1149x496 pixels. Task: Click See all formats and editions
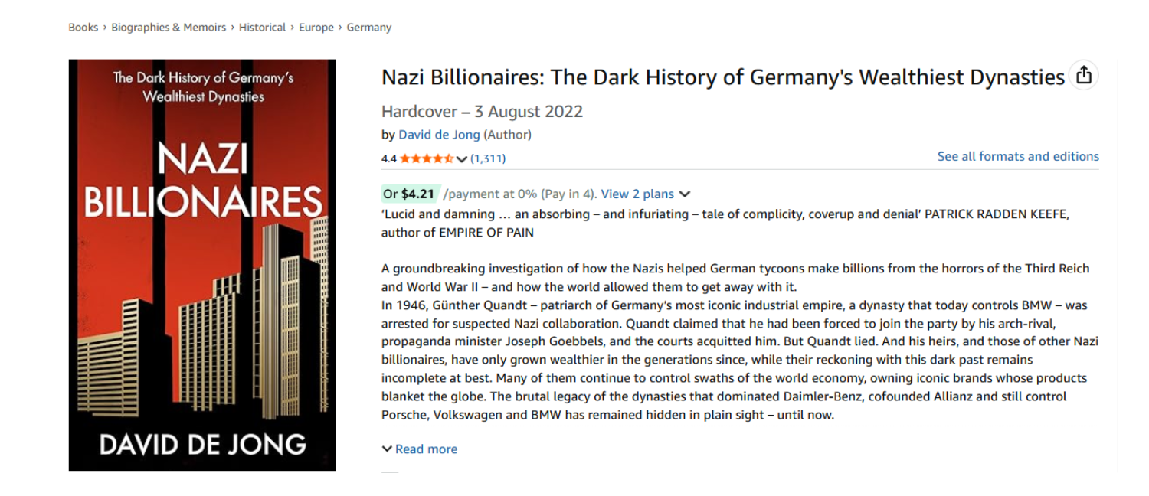pos(1018,156)
